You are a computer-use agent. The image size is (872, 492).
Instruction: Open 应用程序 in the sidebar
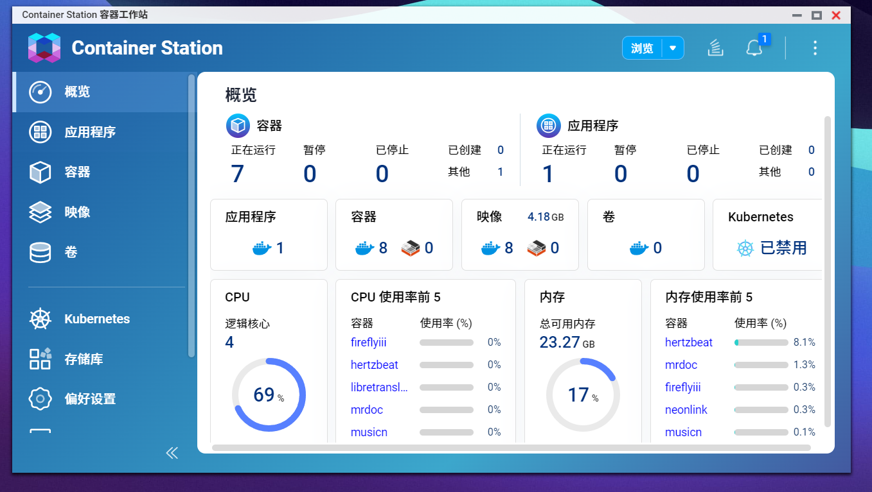(x=100, y=132)
